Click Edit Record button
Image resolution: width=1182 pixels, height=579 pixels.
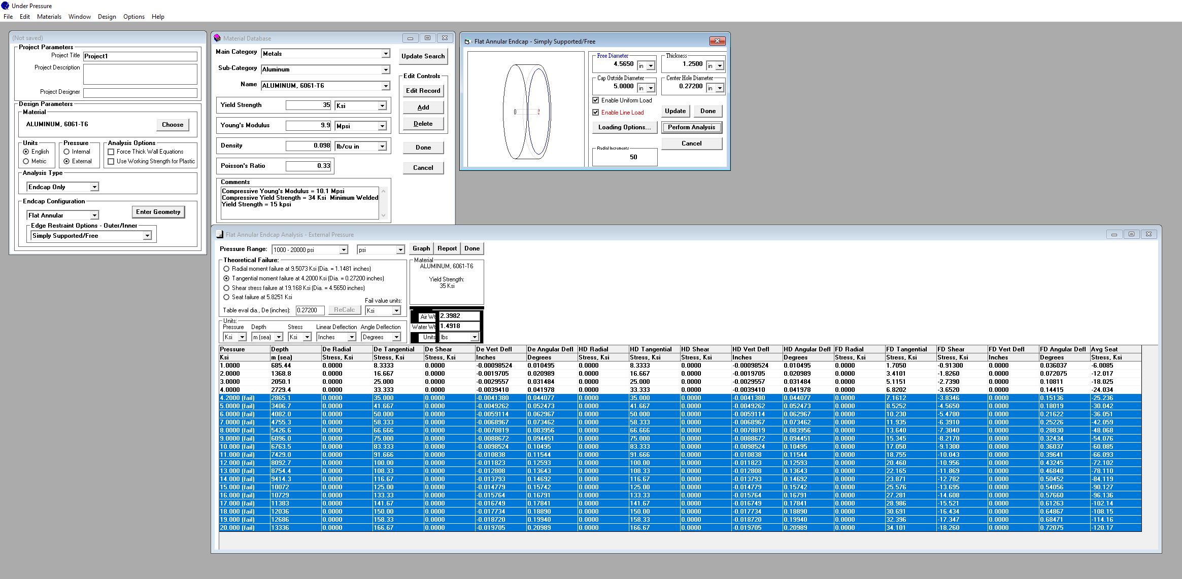click(x=423, y=91)
